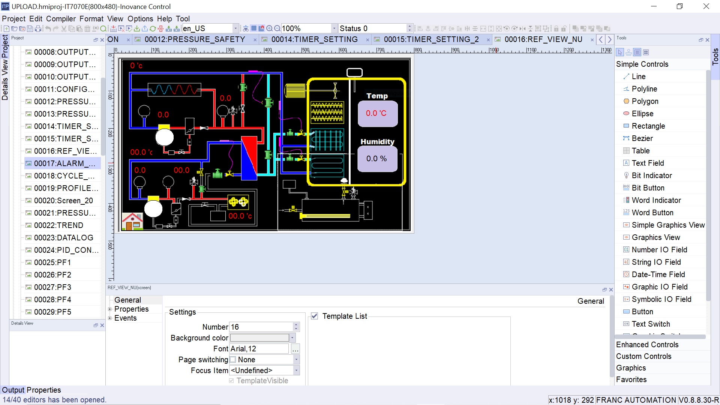The image size is (720, 405).
Task: Uncheck the Template List checkbox
Action: tap(315, 316)
